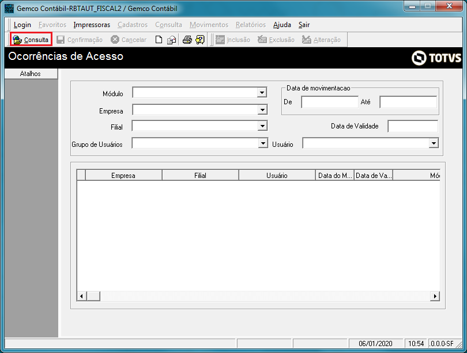Click the Atalhos panel button
The image size is (467, 353).
point(31,74)
